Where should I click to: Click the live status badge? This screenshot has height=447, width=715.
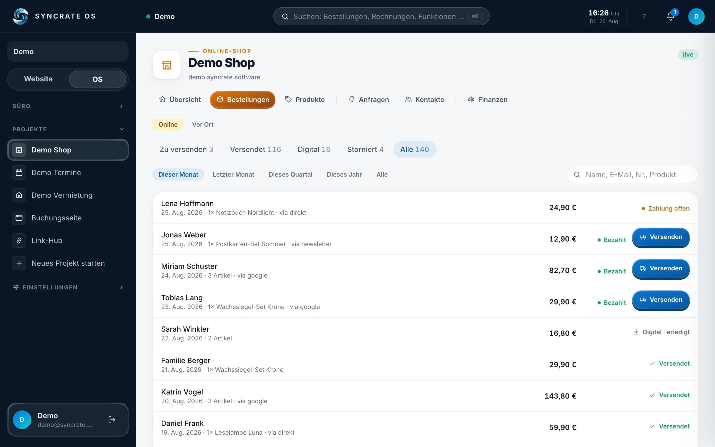pos(688,54)
